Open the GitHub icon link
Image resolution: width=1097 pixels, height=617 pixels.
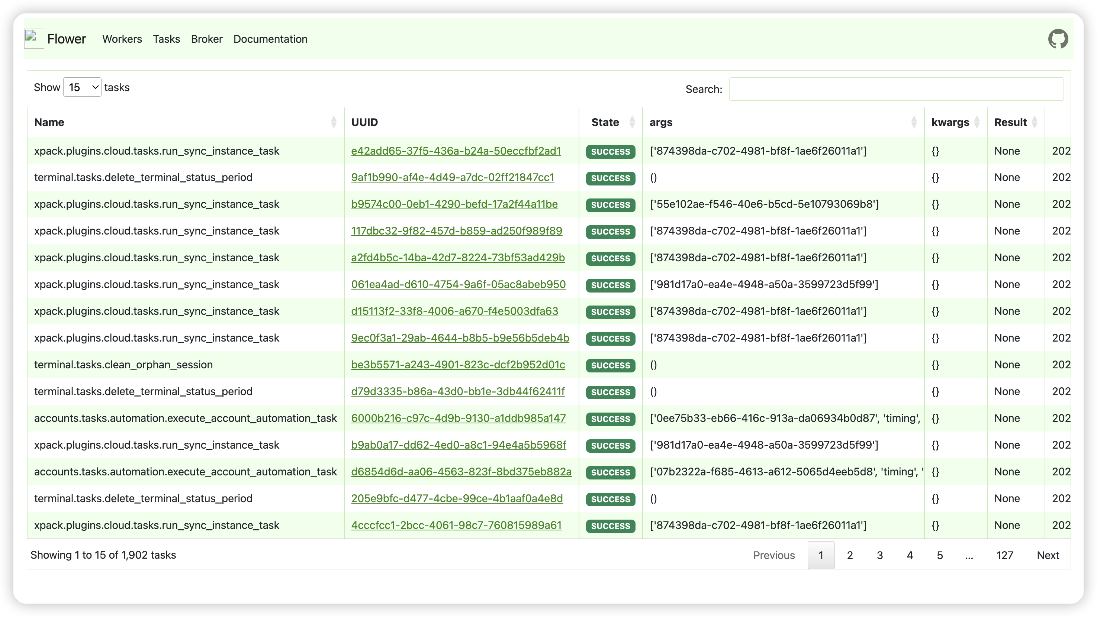click(x=1058, y=39)
